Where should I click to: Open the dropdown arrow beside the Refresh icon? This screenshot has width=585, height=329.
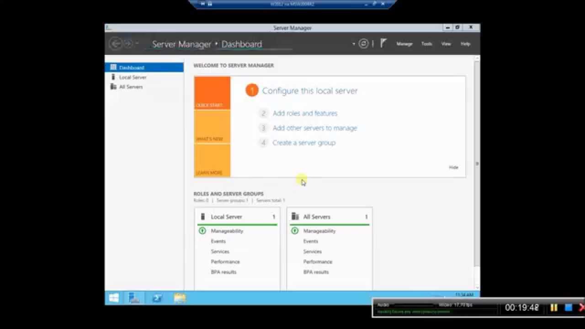(x=354, y=44)
